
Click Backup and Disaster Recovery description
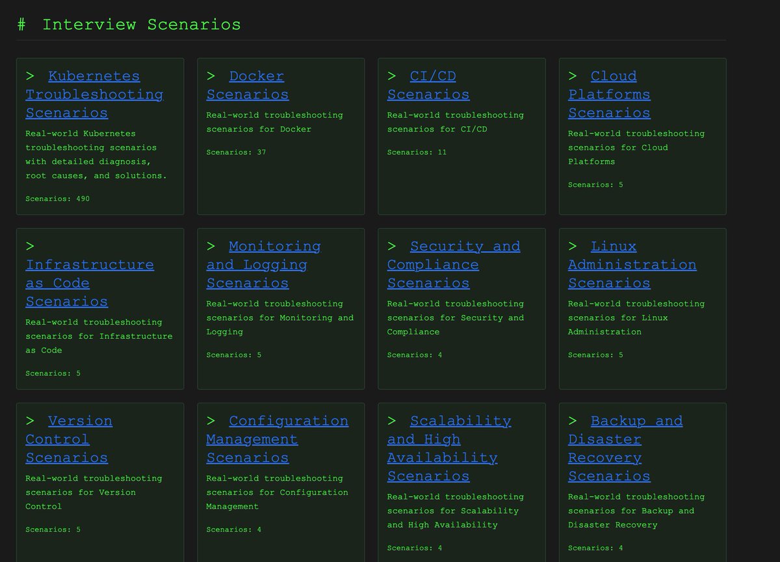pyautogui.click(x=636, y=511)
